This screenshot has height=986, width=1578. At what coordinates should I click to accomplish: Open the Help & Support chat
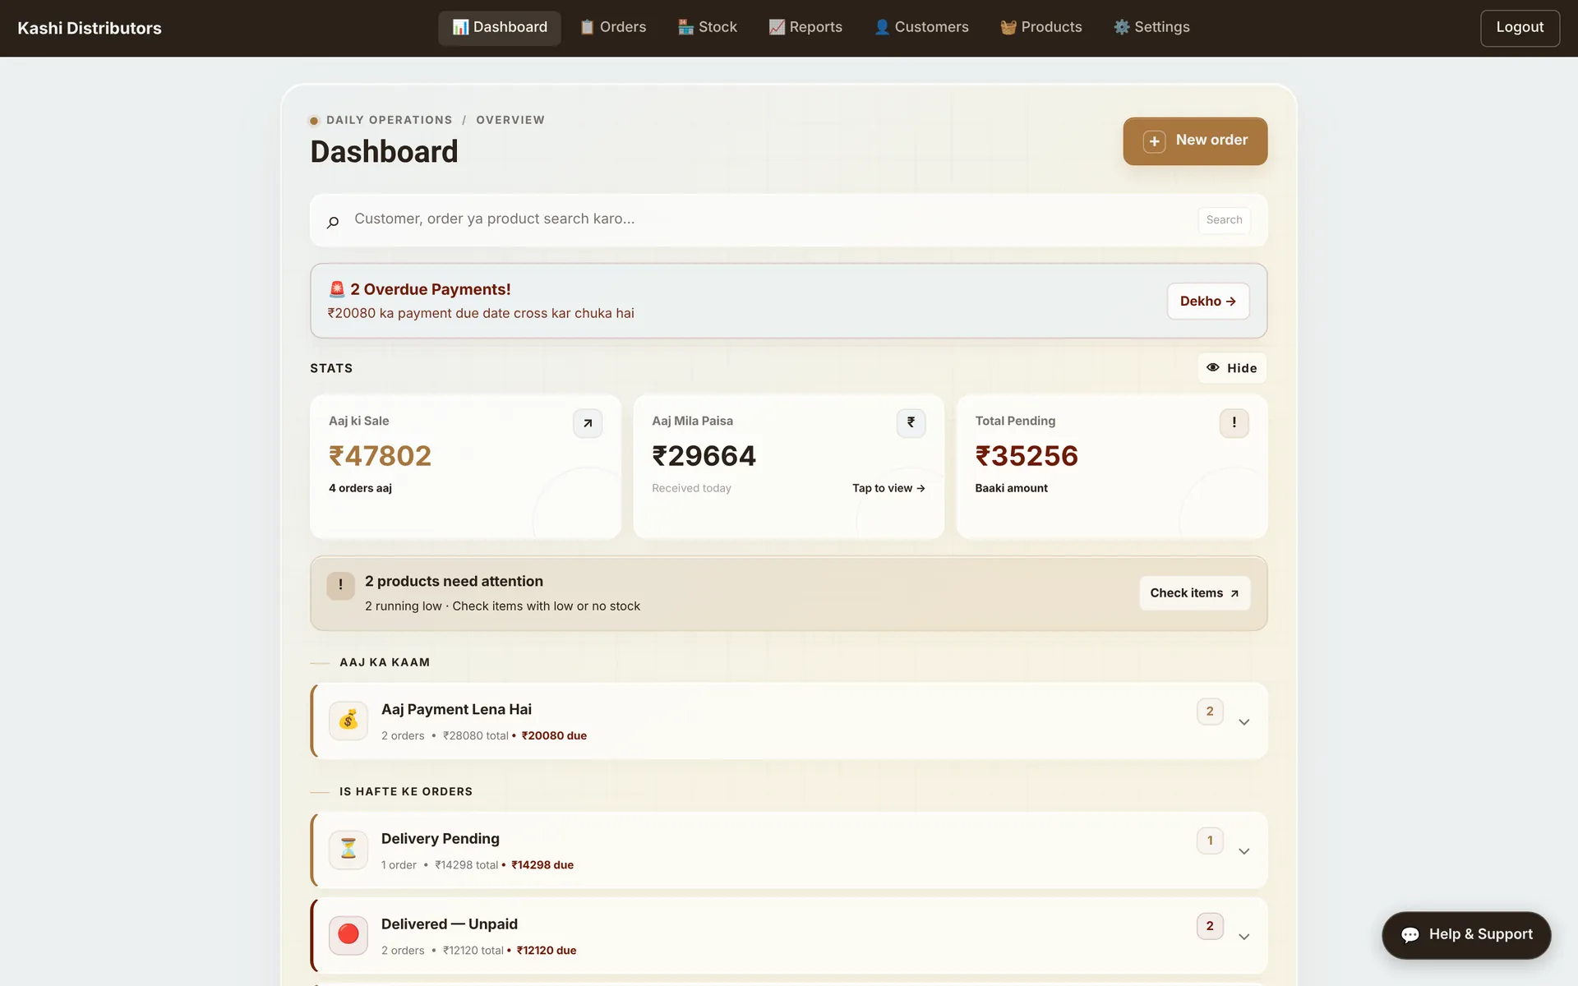click(x=1466, y=935)
